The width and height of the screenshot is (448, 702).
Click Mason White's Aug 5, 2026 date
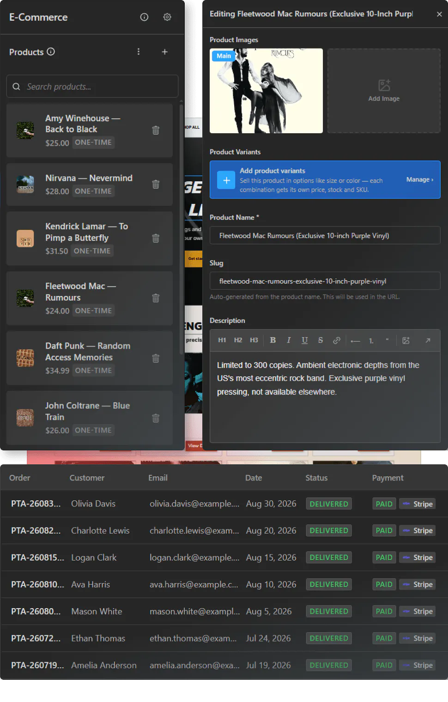pyautogui.click(x=269, y=611)
